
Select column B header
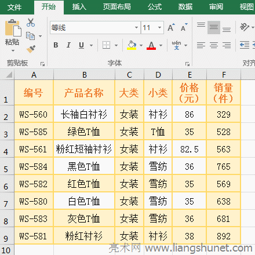tap(85, 75)
